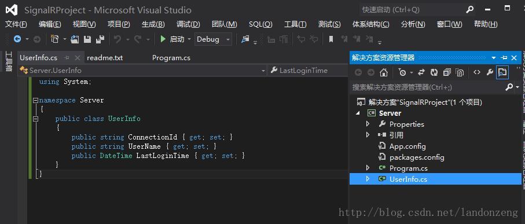Open the 生成(B) menu
The width and height of the screenshot is (525, 224).
coord(153,24)
